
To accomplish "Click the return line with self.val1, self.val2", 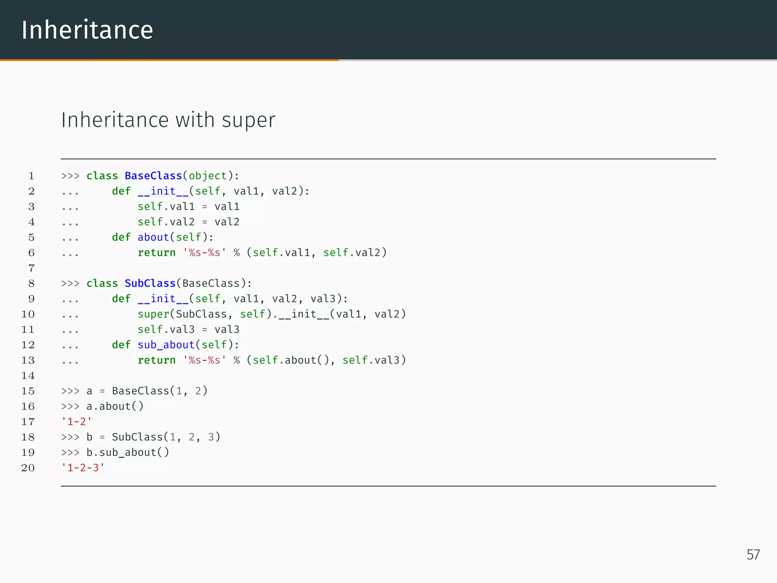I will click(224, 253).
